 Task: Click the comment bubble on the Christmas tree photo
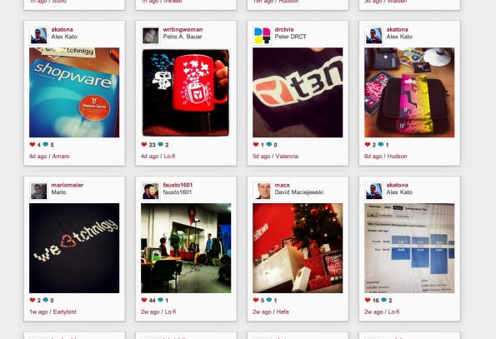pyautogui.click(x=269, y=300)
